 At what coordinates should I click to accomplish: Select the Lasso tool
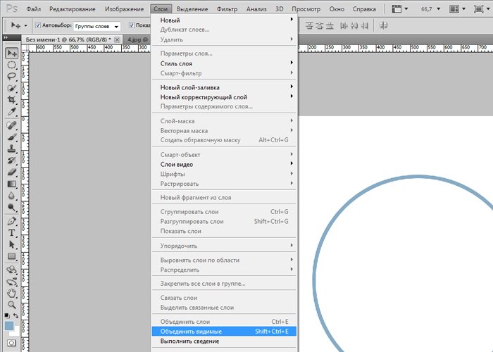pos(12,76)
